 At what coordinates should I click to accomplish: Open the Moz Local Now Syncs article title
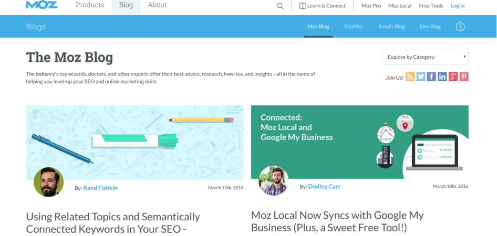[337, 221]
